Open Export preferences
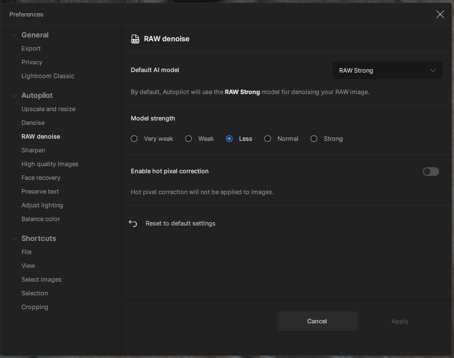454x358 pixels. point(31,48)
